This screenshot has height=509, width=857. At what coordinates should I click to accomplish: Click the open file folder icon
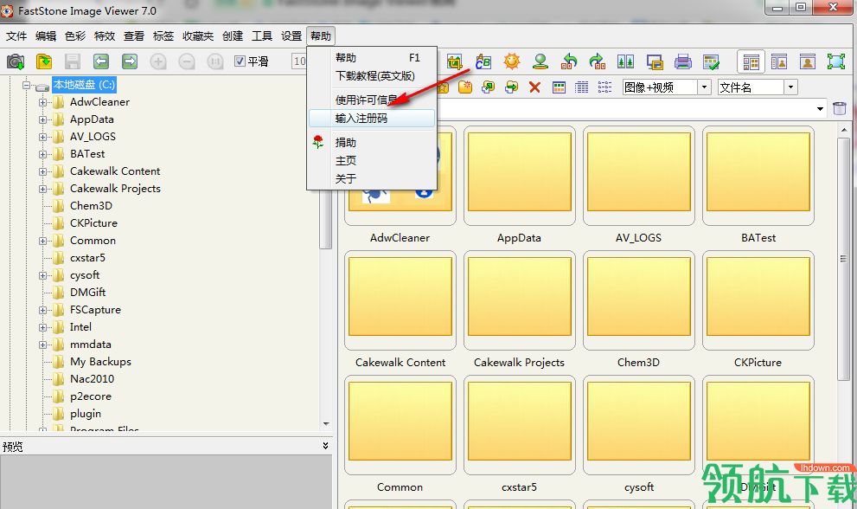pyautogui.click(x=44, y=61)
